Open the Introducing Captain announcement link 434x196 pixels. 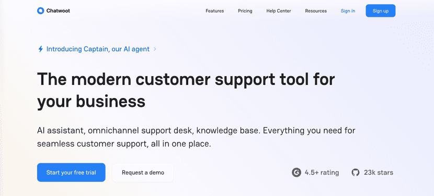[98, 49]
